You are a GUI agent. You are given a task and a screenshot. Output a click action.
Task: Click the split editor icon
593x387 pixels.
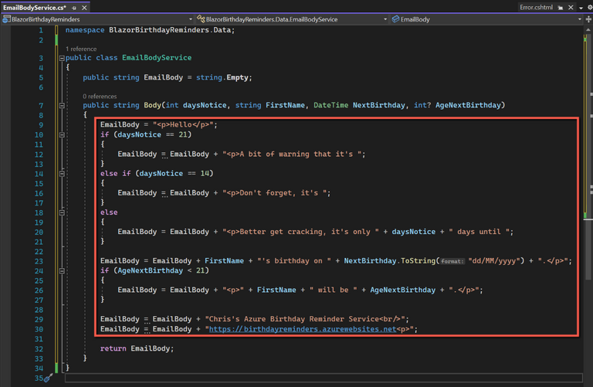[x=588, y=19]
